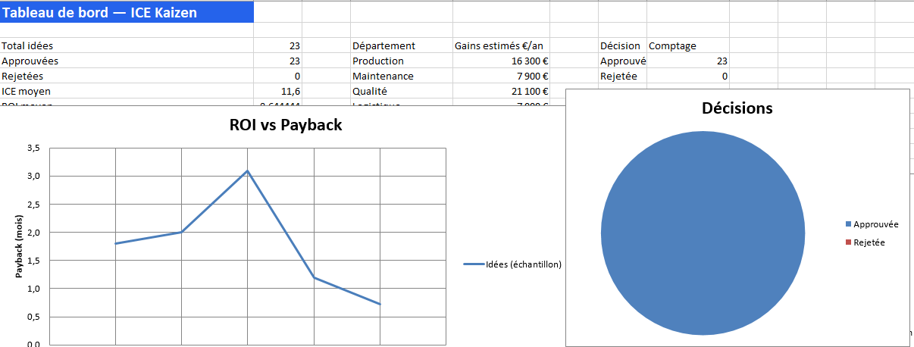This screenshot has height=347, width=914.
Task: Click the ICE moyen value 11,6
Action: pyautogui.click(x=291, y=91)
